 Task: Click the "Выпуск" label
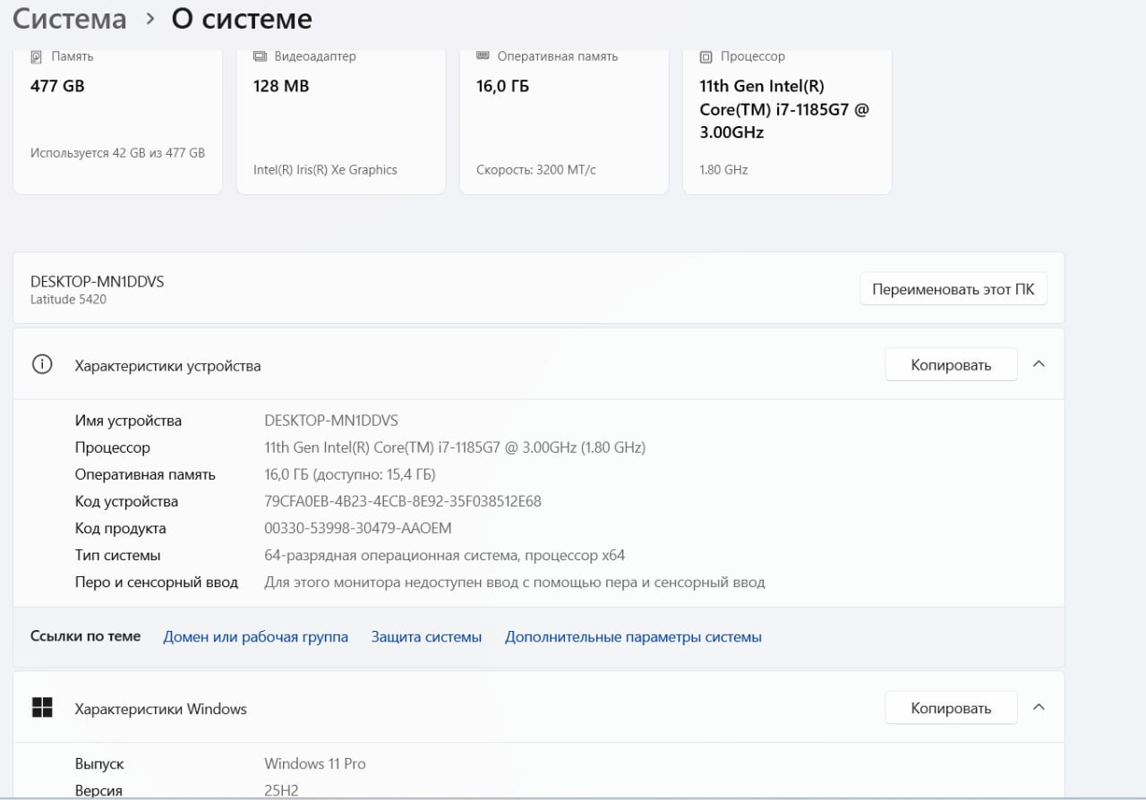pos(99,763)
